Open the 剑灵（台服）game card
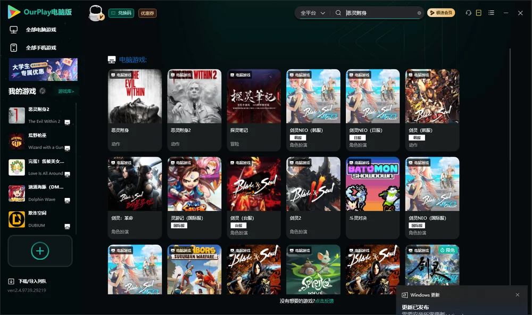Image resolution: width=532 pixels, height=315 pixels. point(254,197)
